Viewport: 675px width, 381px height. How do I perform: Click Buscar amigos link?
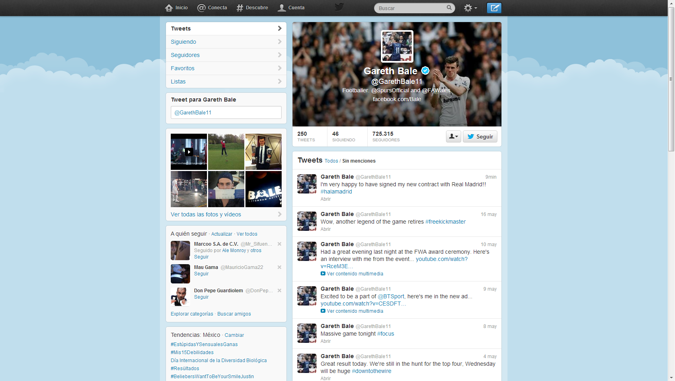(x=234, y=314)
